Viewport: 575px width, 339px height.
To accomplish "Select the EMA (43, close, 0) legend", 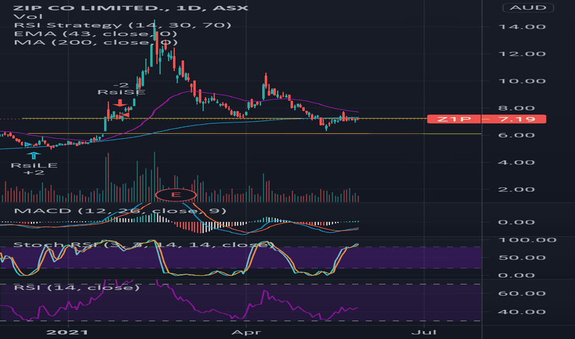I will [96, 34].
